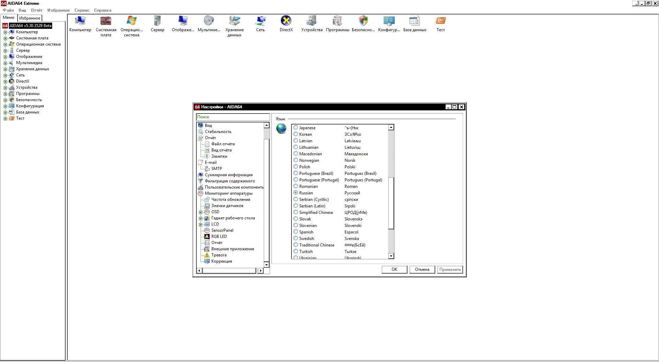Image resolution: width=659 pixels, height=362 pixels.
Task: Choose Portuguese (Brazil) language option
Action: tap(296, 173)
